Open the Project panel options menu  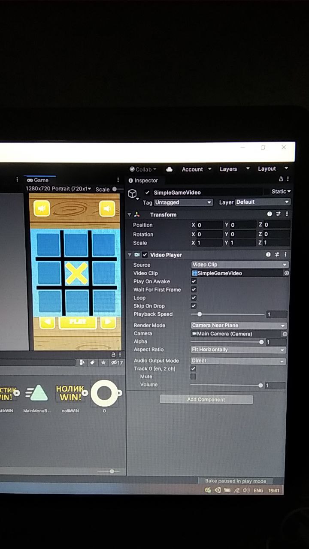[120, 355]
